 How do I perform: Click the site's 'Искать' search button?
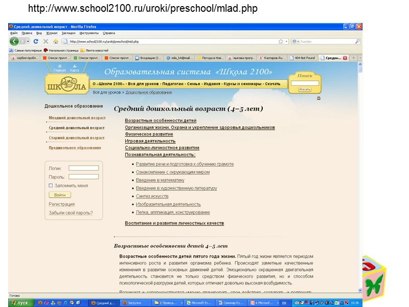click(305, 89)
